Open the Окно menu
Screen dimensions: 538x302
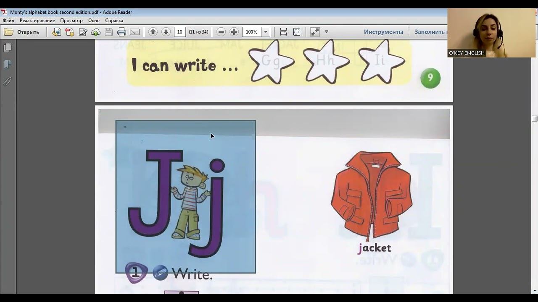click(94, 20)
